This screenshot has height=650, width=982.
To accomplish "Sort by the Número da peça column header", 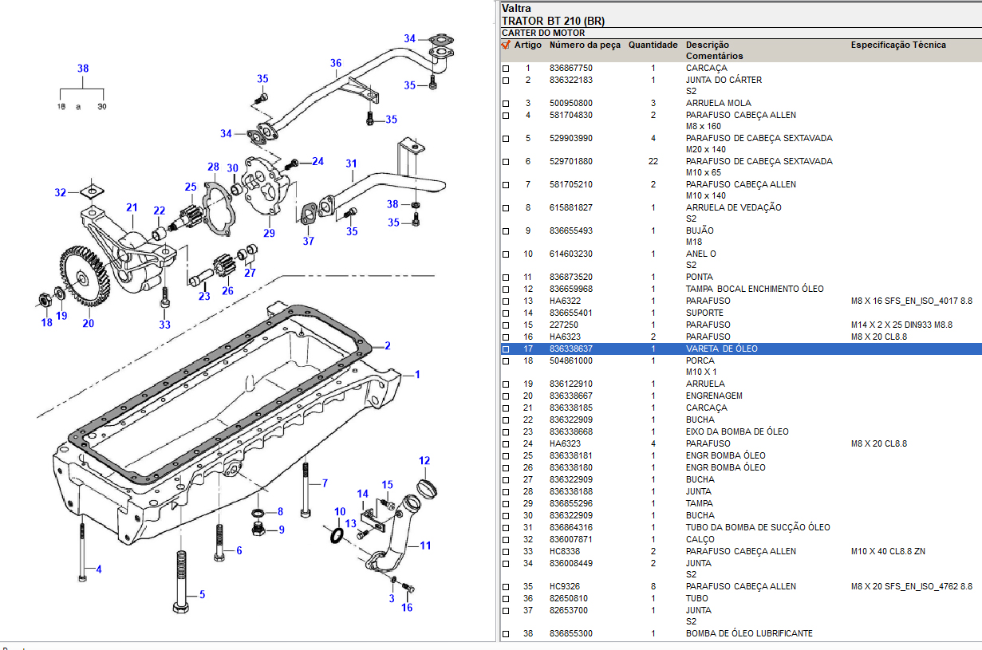I will tap(584, 45).
